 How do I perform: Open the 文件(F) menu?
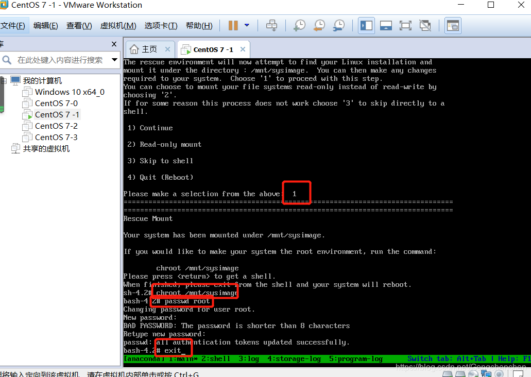pyautogui.click(x=12, y=26)
